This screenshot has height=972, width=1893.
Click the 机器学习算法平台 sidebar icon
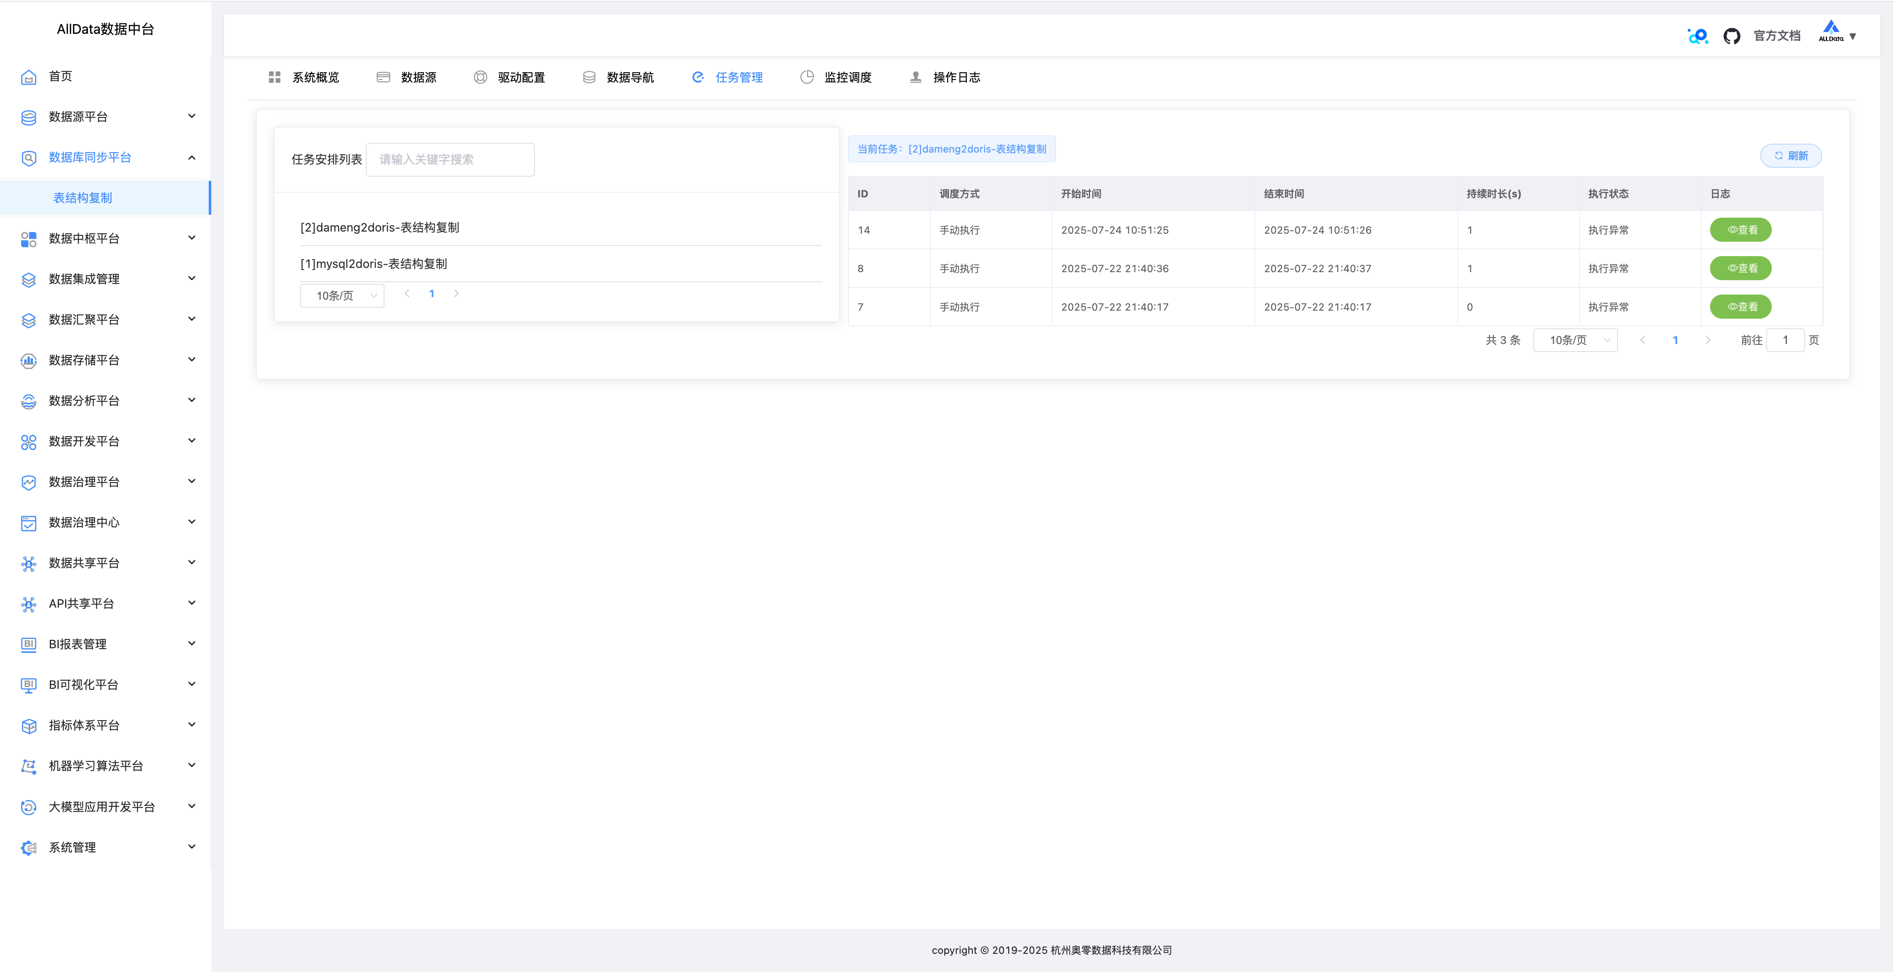[x=29, y=766]
